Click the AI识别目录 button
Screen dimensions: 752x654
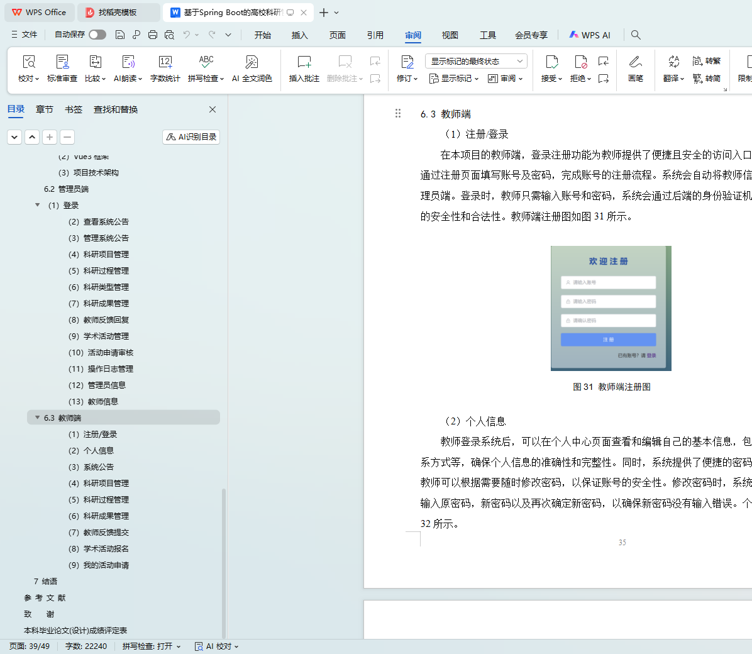click(191, 137)
